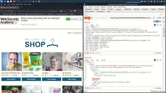Select the Request Pretty view tab

pos(86,25)
